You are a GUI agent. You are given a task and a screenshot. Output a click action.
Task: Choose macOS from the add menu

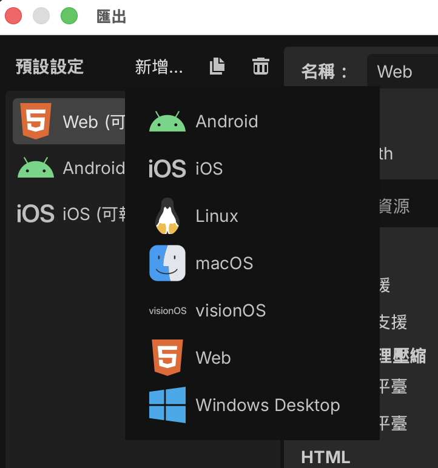click(252, 263)
